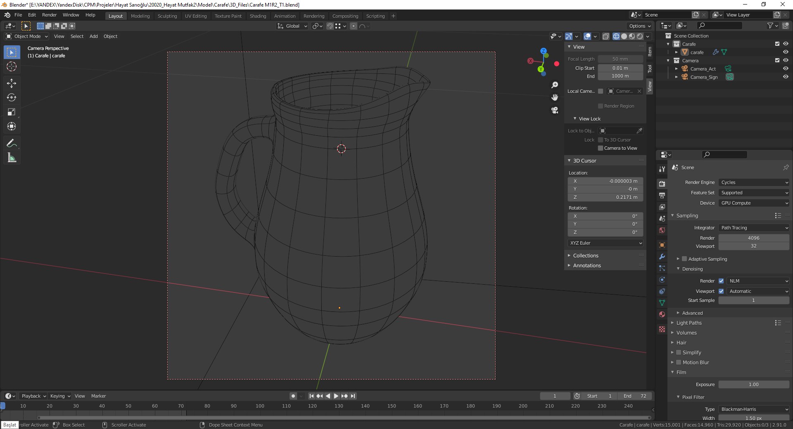Open the World properties tab icon
Image resolution: width=793 pixels, height=429 pixels.
[x=662, y=230]
